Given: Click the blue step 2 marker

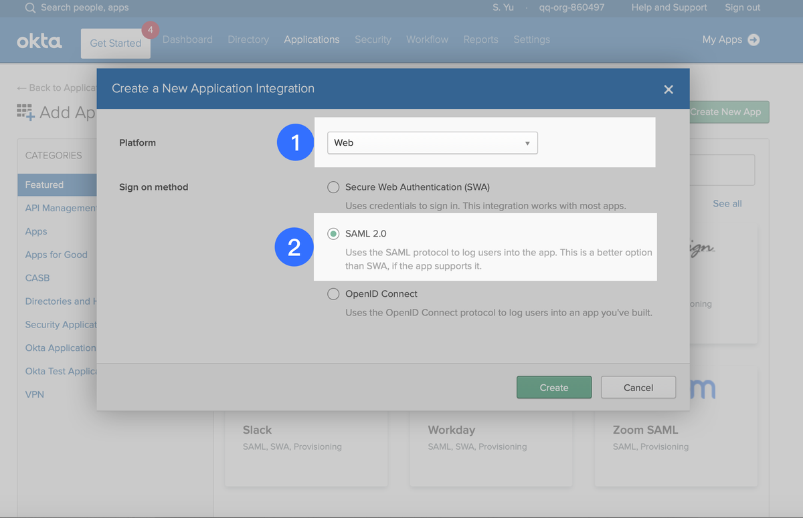Looking at the screenshot, I should (294, 247).
